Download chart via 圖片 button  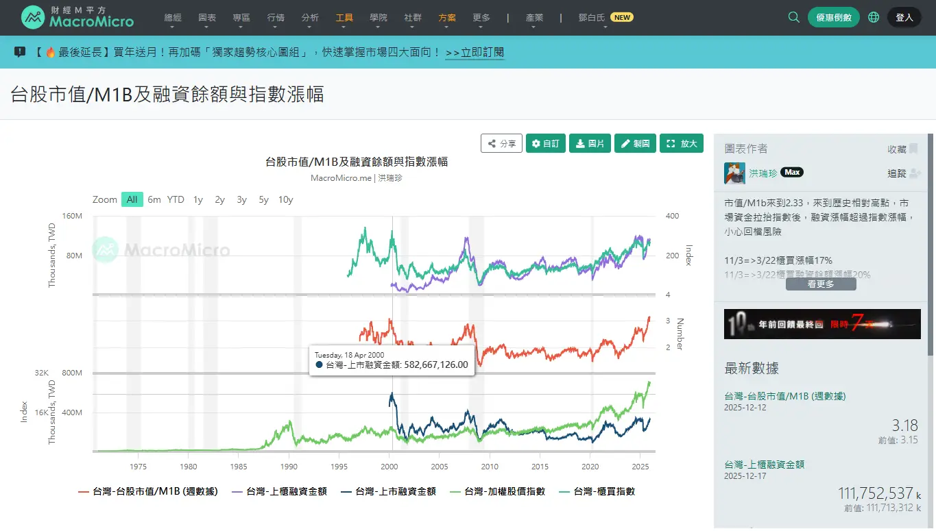pyautogui.click(x=590, y=143)
